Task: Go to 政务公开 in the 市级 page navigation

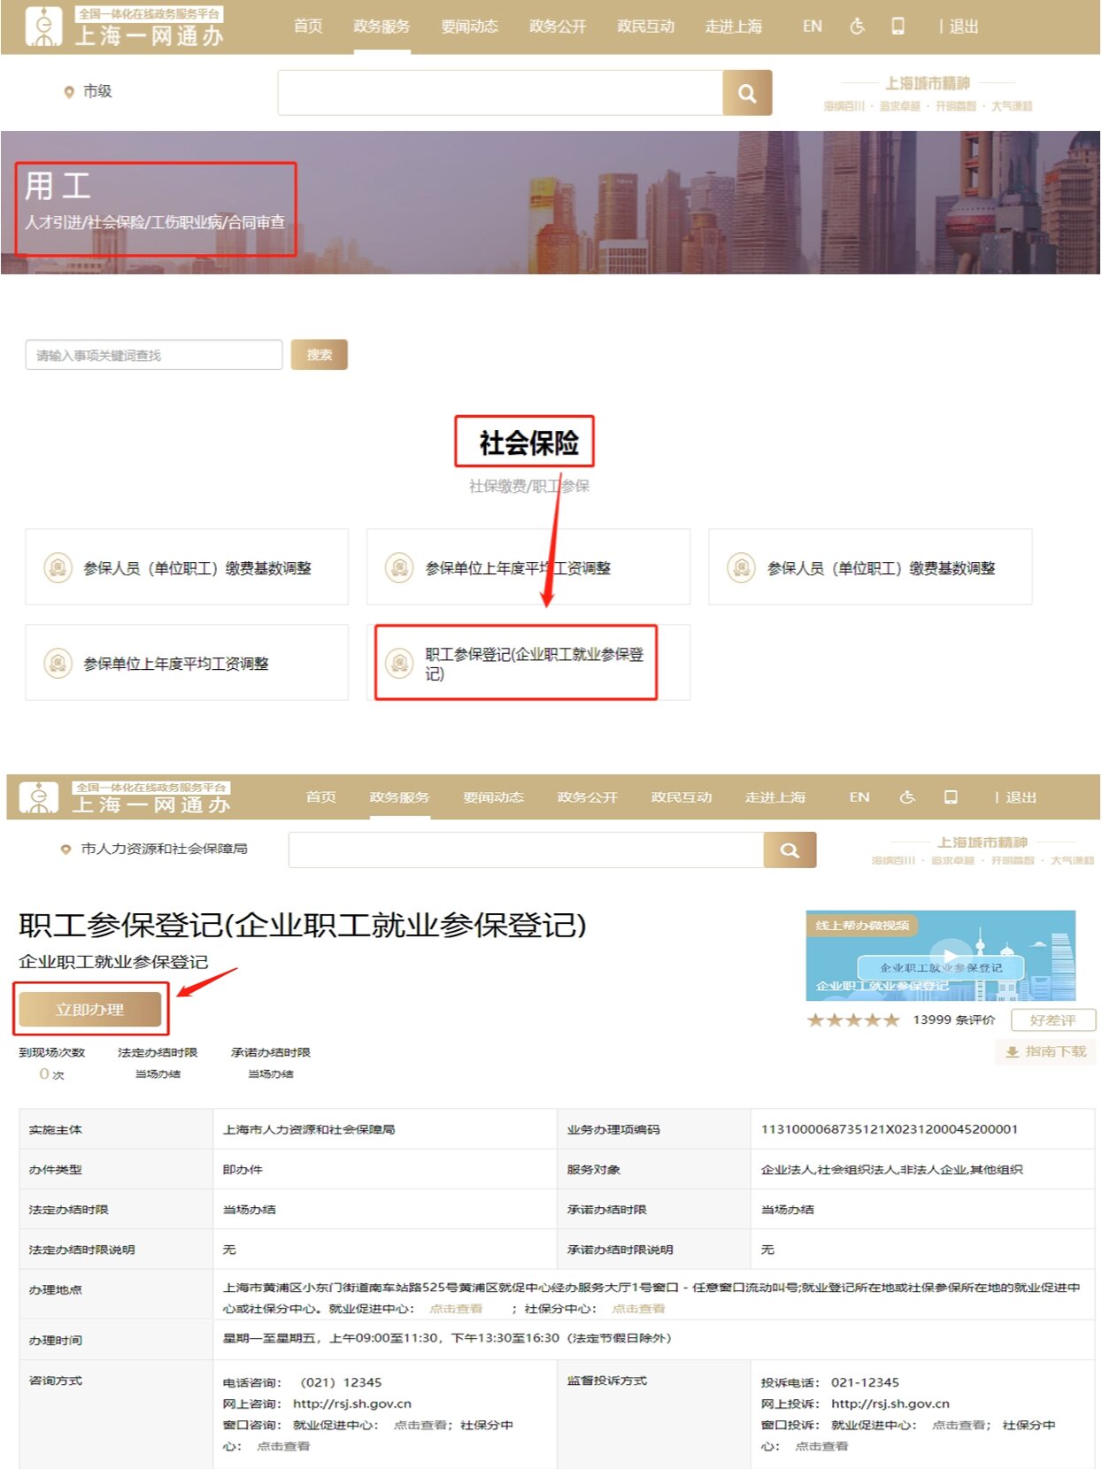Action: [558, 27]
